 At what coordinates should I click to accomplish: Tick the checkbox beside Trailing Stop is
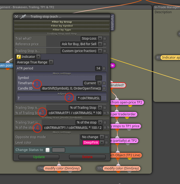[105, 51]
